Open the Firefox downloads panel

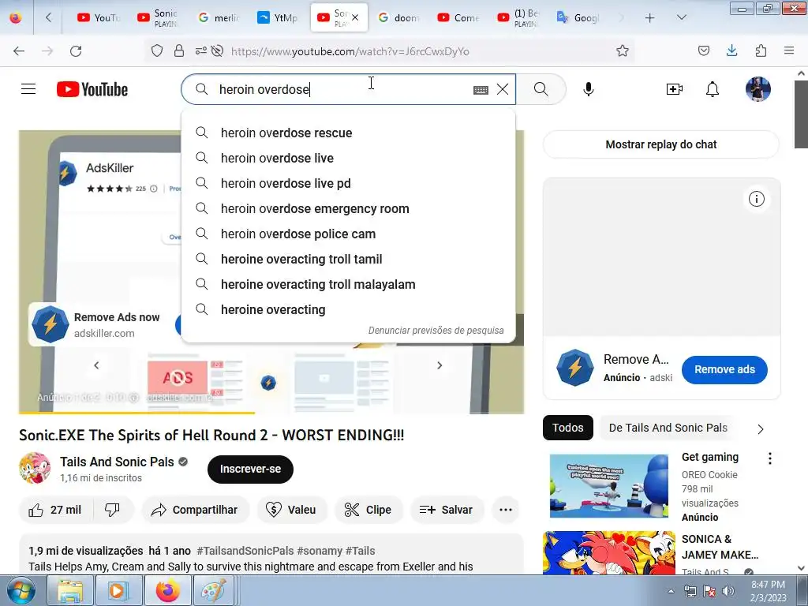(x=731, y=50)
